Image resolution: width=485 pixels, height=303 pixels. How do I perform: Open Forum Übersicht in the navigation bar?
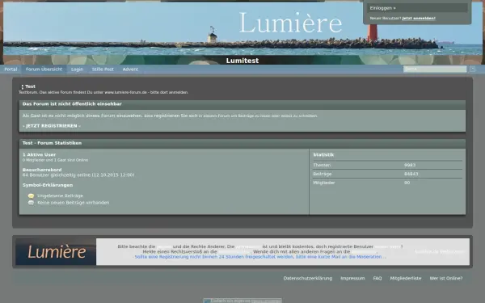click(x=44, y=69)
